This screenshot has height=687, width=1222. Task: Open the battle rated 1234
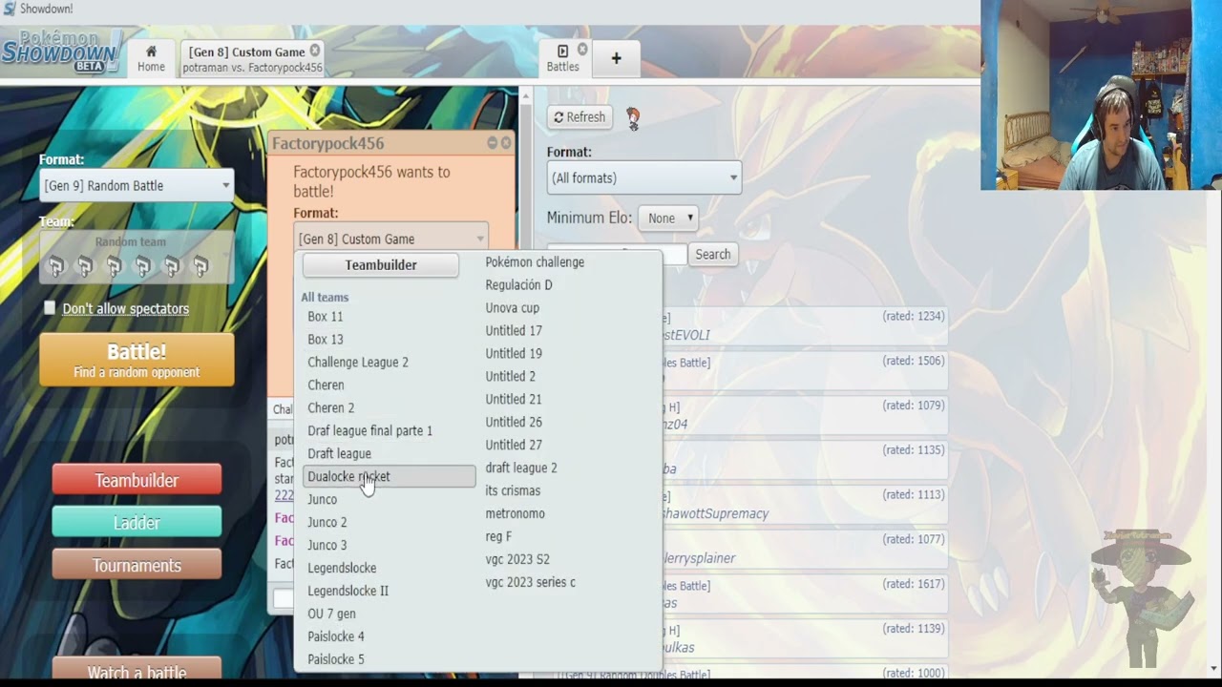(804, 326)
